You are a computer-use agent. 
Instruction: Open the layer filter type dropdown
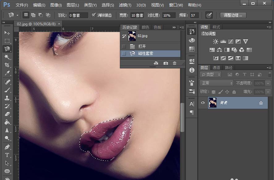click(x=211, y=75)
